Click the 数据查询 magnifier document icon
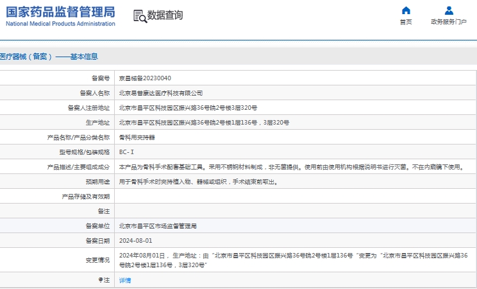 (x=140, y=16)
